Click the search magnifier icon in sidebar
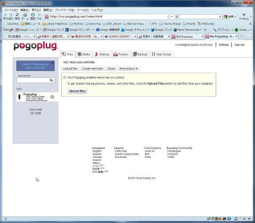Image resolution: width=255 pixels, height=223 pixels. [52, 81]
